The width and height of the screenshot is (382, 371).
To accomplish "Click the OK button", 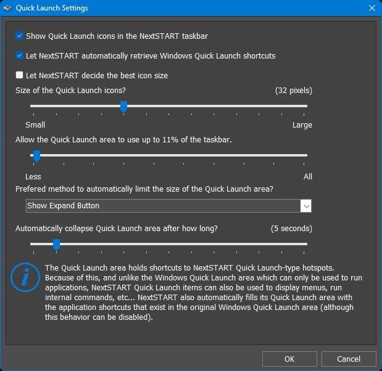I will (x=289, y=359).
